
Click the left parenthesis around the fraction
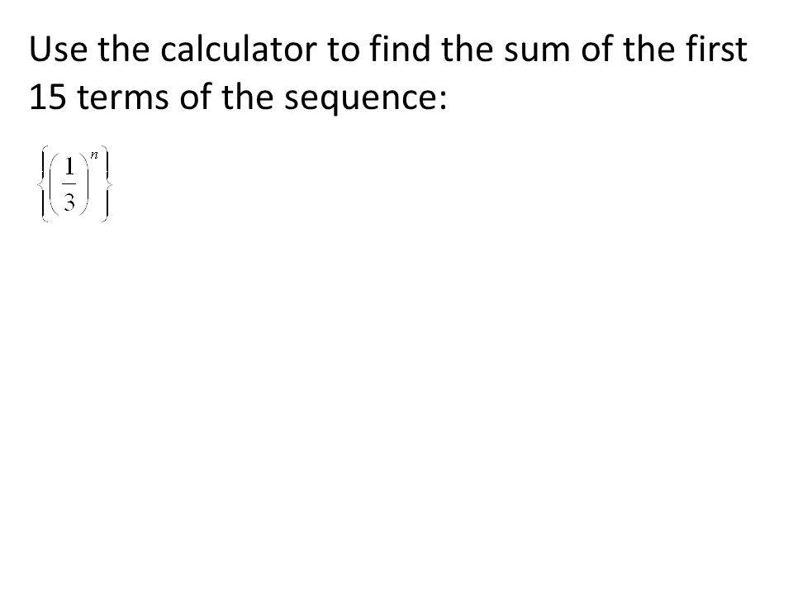coord(55,184)
